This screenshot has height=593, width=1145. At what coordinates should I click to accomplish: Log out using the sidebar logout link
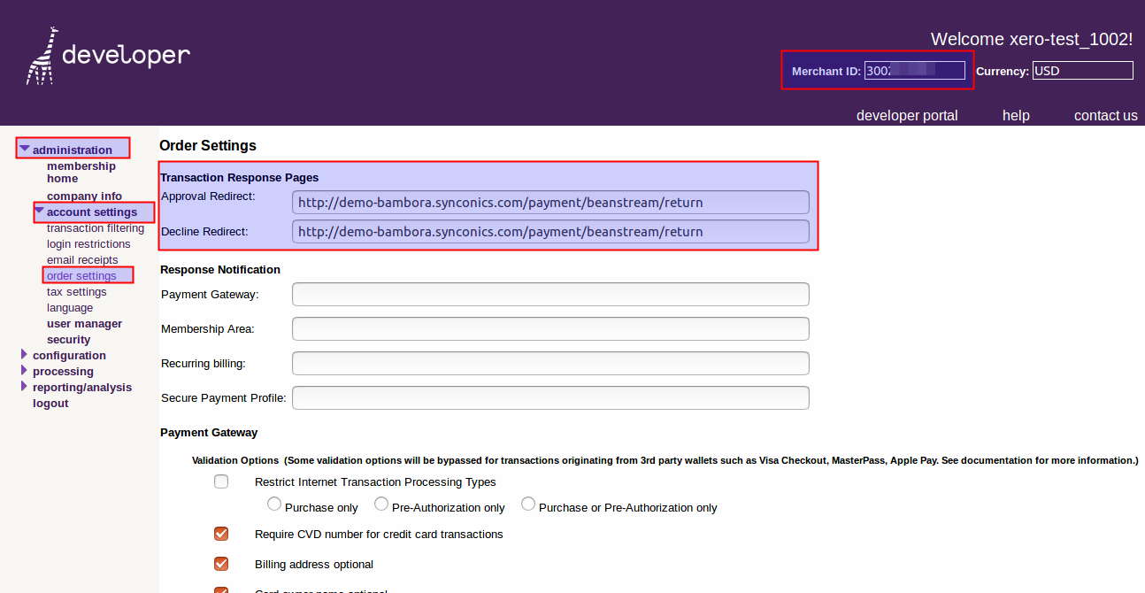coord(50,404)
